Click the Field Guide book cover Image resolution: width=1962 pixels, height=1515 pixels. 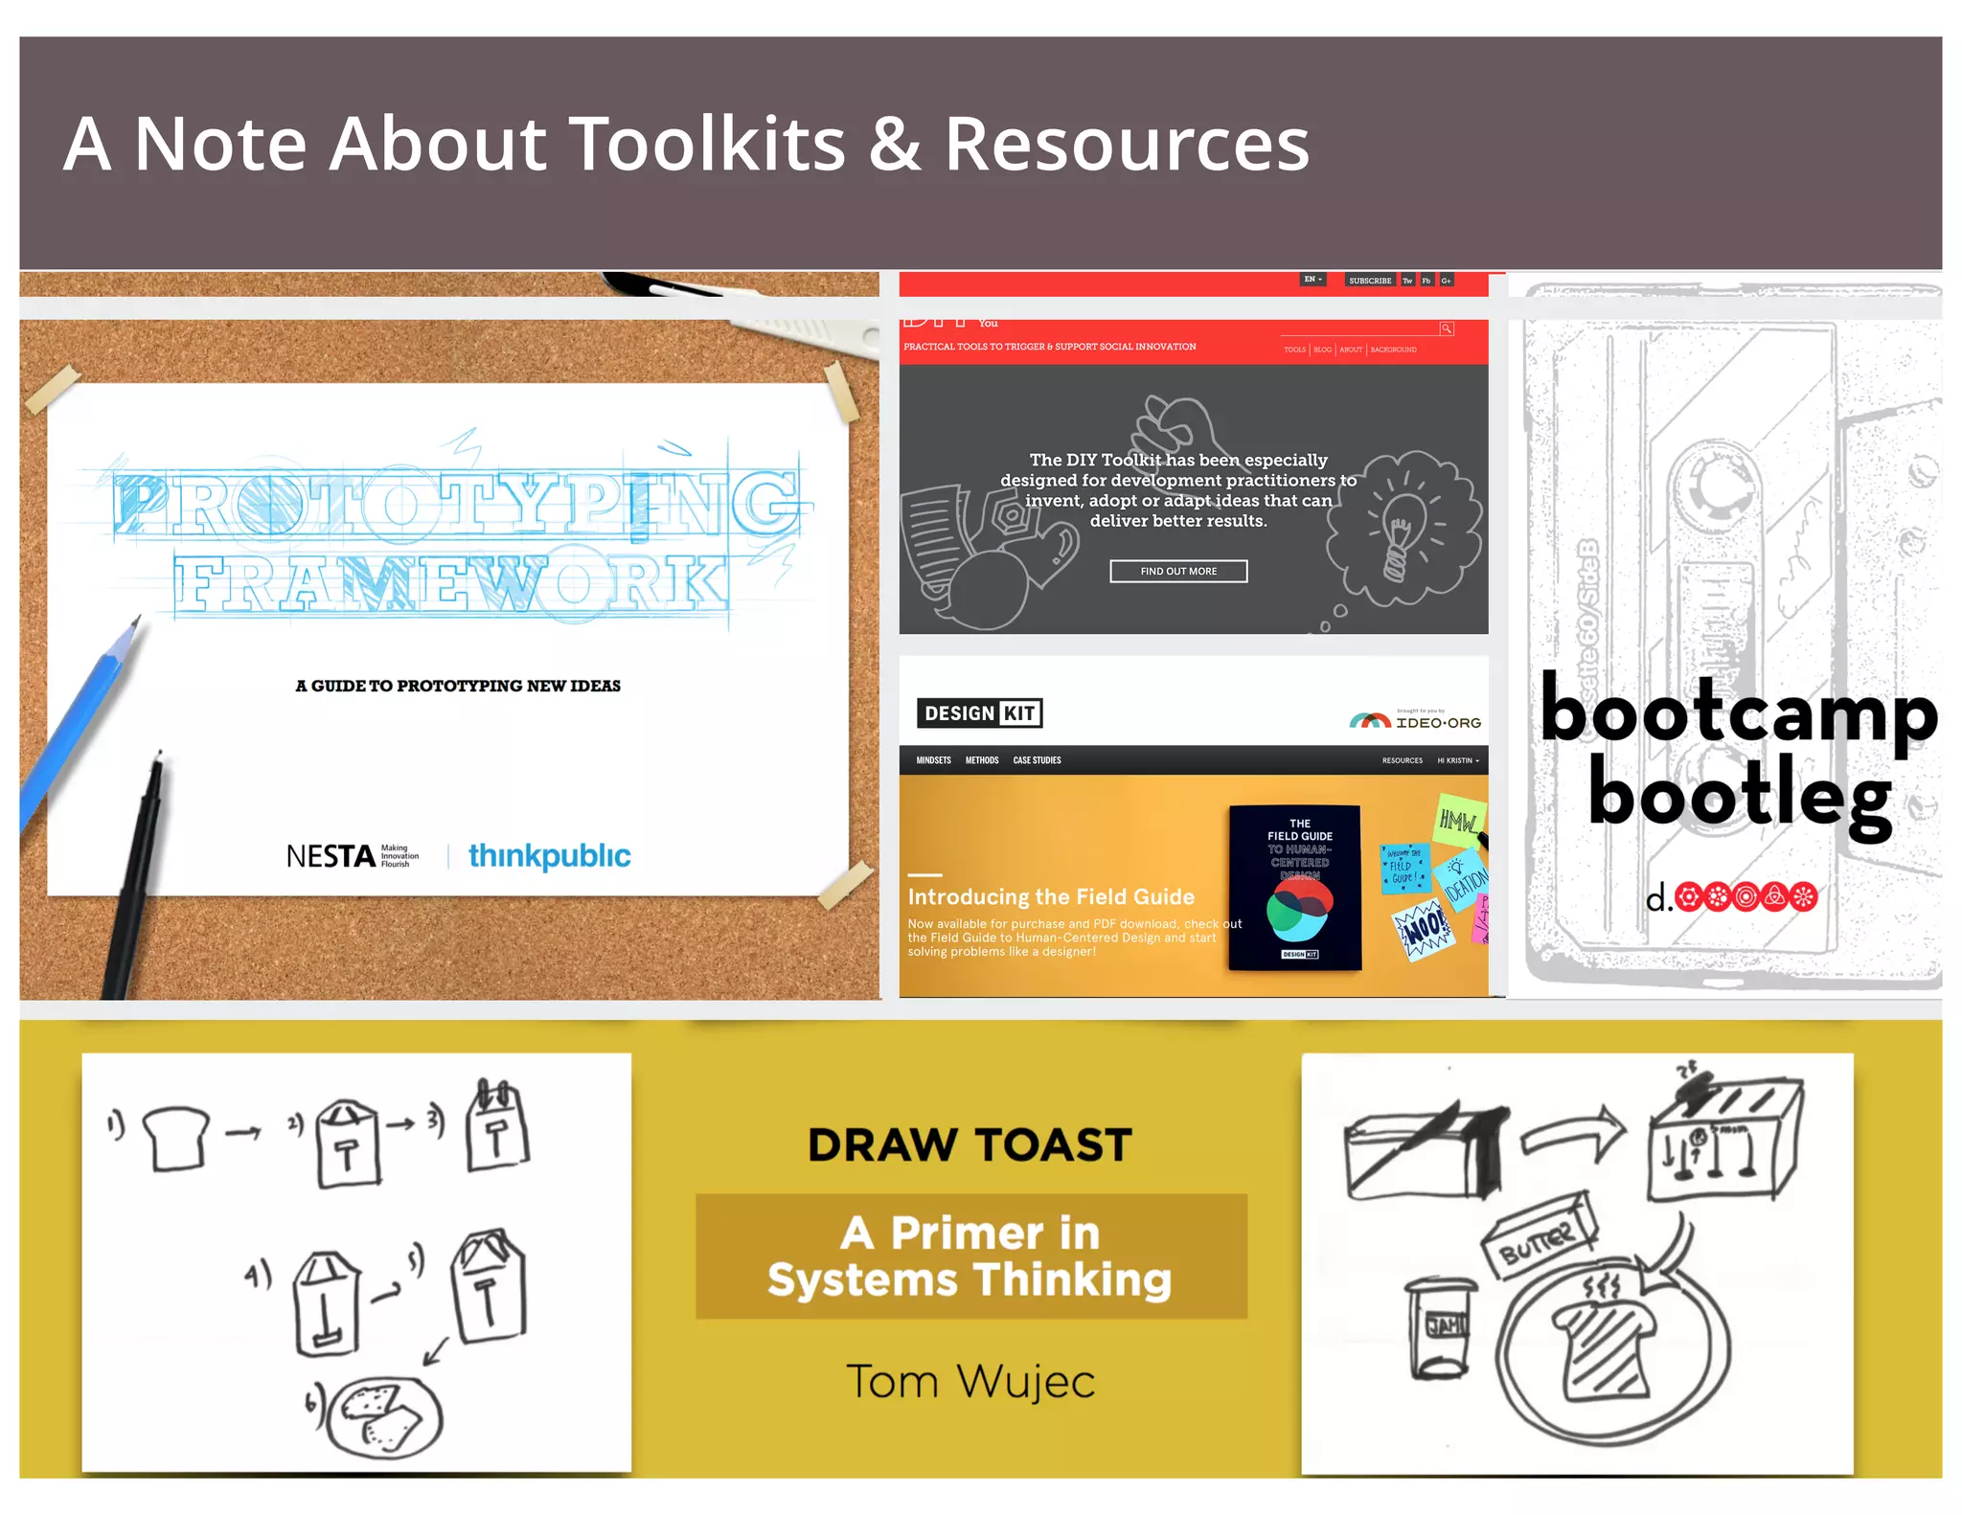[x=1295, y=889]
